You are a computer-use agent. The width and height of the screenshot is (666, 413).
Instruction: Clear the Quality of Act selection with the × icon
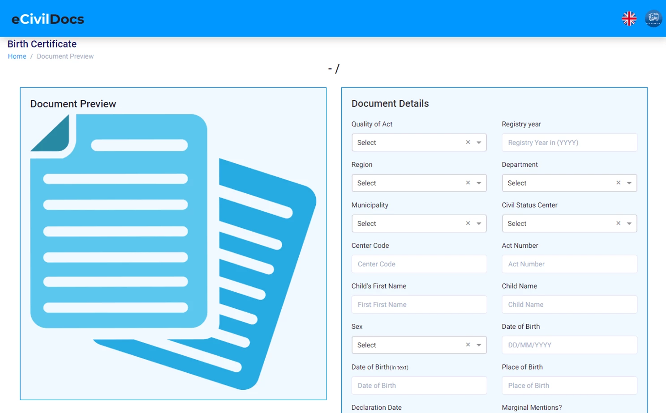point(468,142)
